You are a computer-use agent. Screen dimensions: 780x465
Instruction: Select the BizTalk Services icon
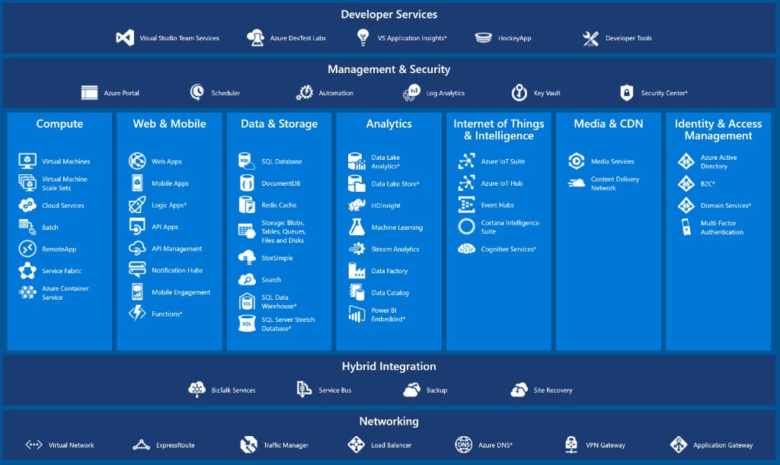click(197, 390)
